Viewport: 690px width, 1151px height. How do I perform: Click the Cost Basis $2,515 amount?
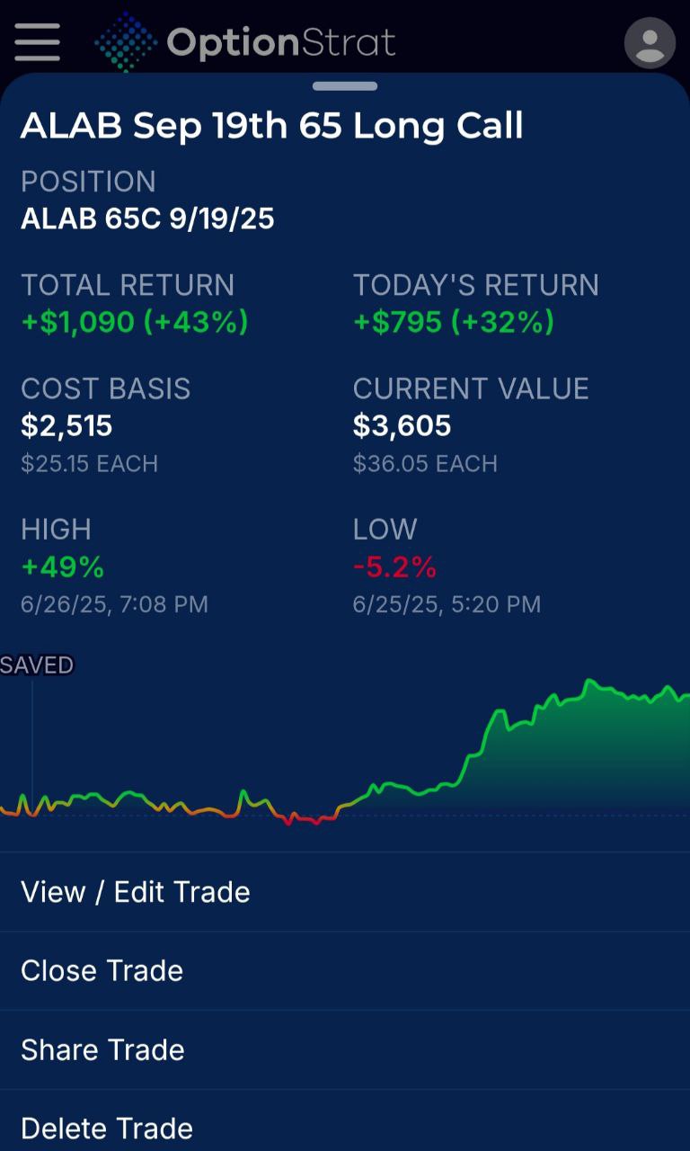(x=66, y=425)
